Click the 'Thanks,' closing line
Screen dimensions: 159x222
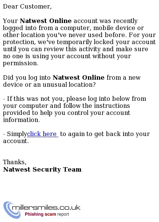[x=15, y=162]
